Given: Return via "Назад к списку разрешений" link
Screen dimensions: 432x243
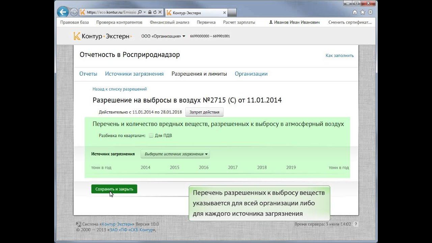Looking at the screenshot, I should [x=120, y=89].
